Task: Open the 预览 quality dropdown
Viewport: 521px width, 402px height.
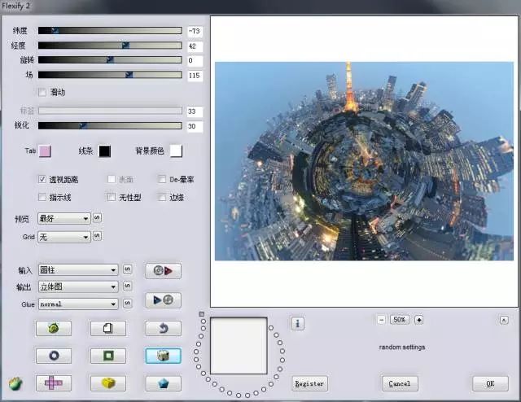Action: 64,218
